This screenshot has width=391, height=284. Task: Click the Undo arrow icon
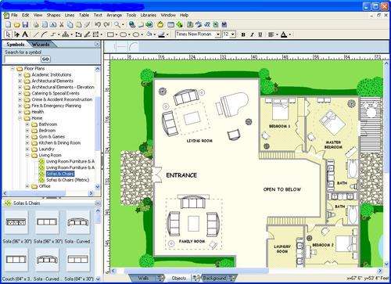98,25
